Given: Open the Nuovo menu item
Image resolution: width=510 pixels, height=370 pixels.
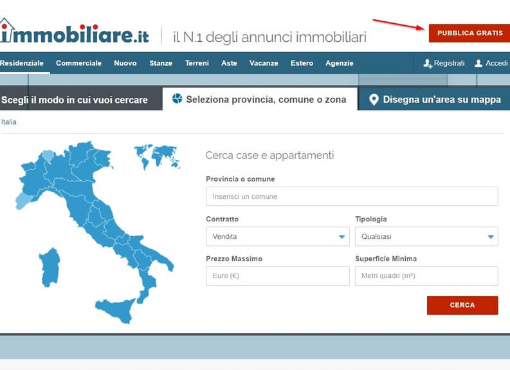Looking at the screenshot, I should [x=125, y=63].
